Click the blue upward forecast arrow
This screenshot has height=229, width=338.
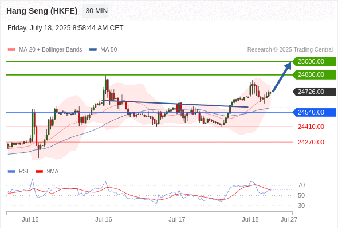(282, 77)
